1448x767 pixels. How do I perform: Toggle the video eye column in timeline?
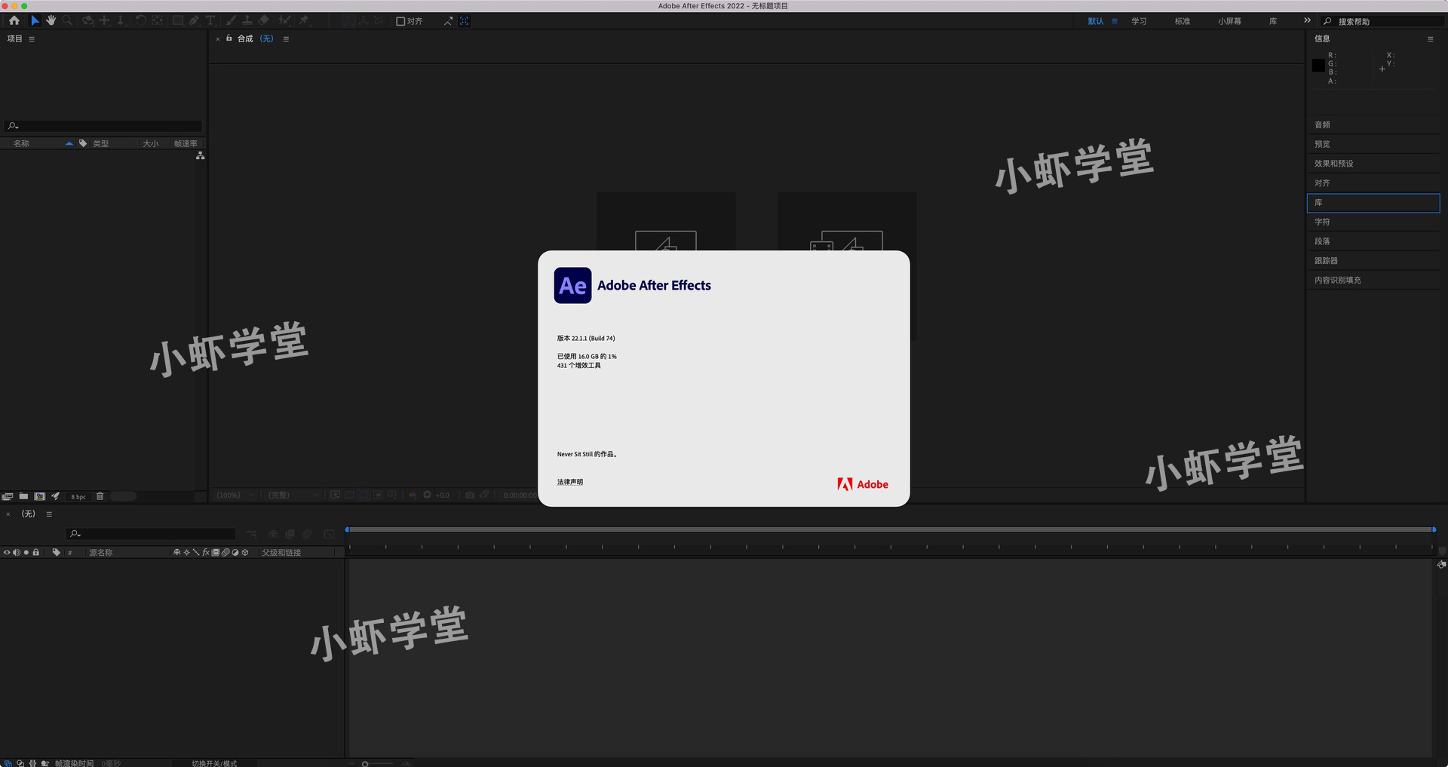(x=7, y=553)
